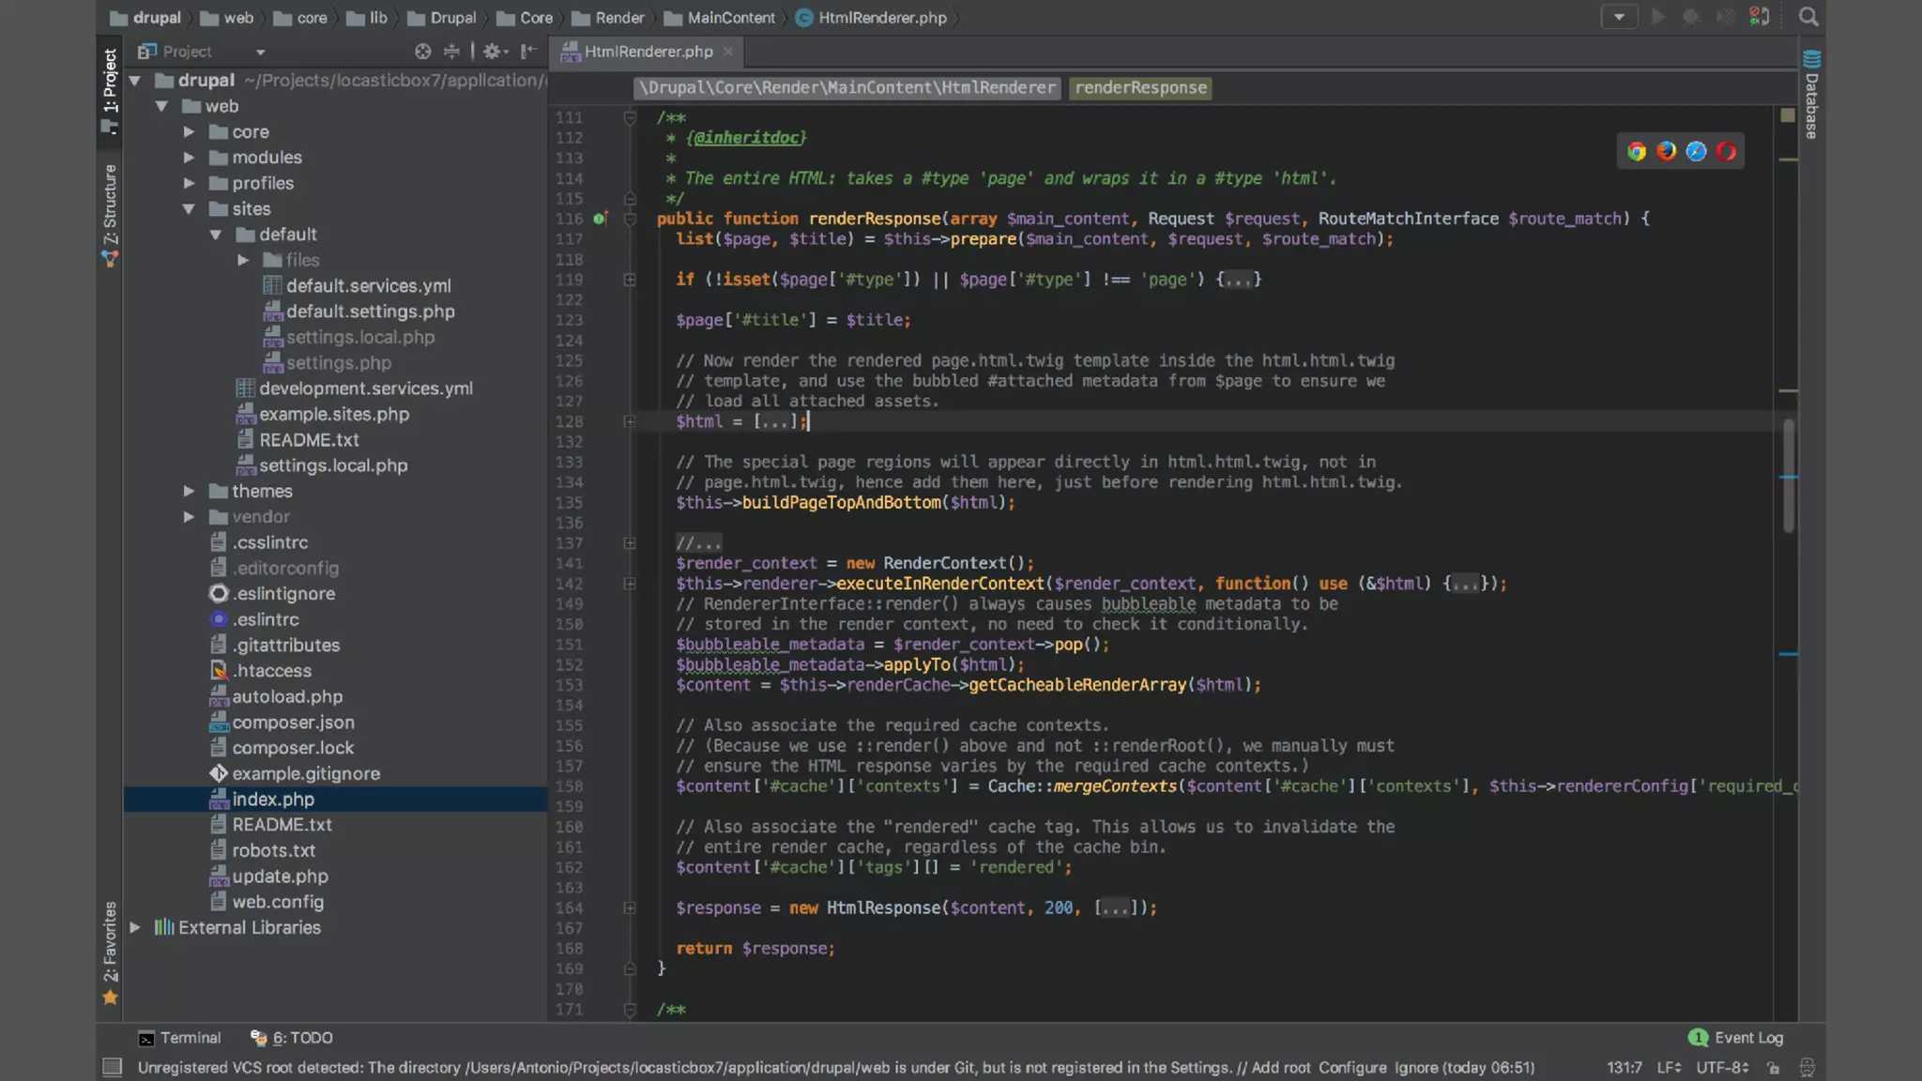1922x1081 pixels.
Task: Click the yellow inspection indicator square
Action: coord(1787,115)
